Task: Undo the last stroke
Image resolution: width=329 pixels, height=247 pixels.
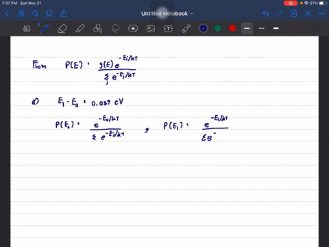Action: pos(265,14)
